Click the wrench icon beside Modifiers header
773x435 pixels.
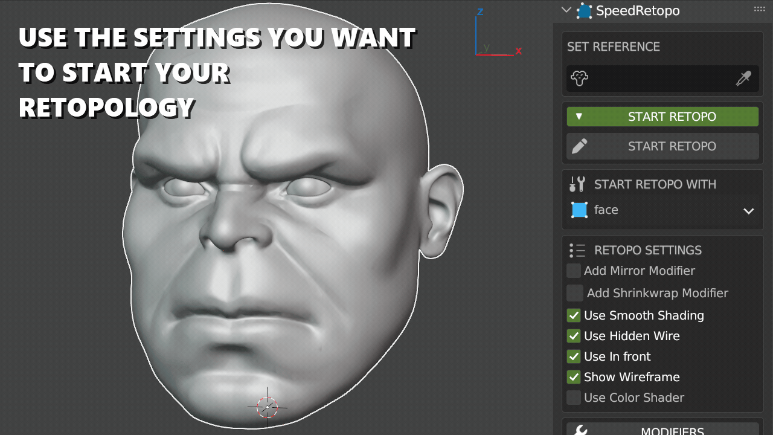pos(581,430)
